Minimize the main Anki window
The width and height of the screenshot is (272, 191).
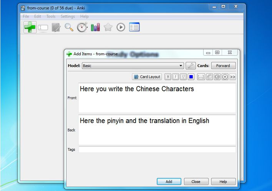pos(214,7)
